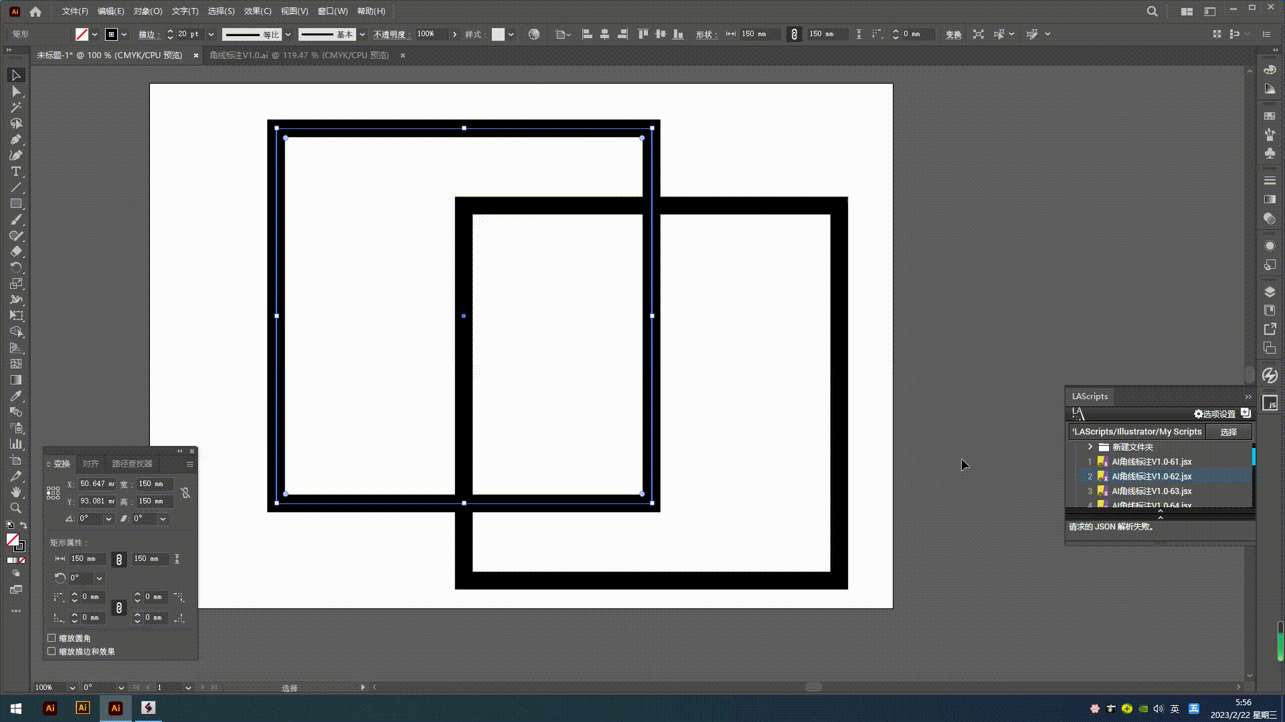This screenshot has height=722, width=1285.
Task: Select the Gradient tool
Action: [16, 380]
